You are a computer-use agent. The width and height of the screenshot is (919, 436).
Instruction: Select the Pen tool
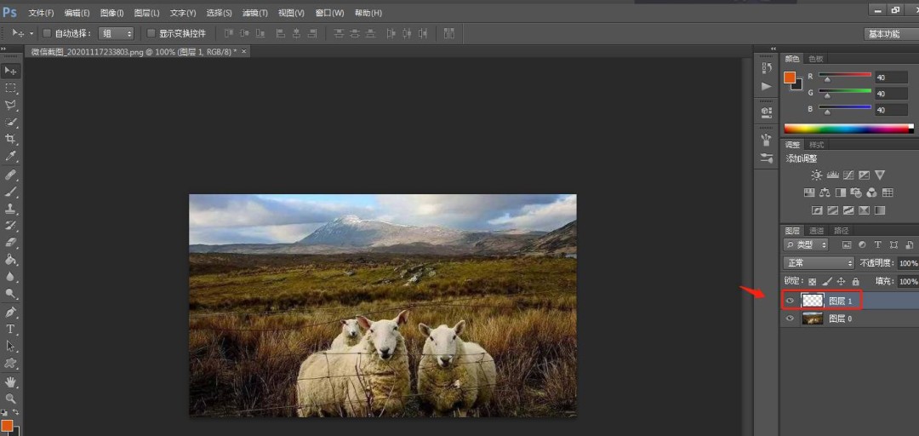(x=11, y=312)
